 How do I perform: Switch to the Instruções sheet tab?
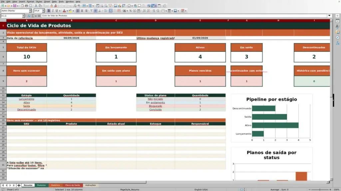pyautogui.click(x=91, y=185)
